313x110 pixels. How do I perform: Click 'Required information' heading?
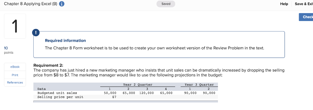click(65, 41)
